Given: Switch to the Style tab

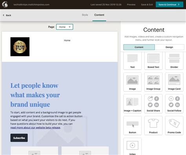Looking at the screenshot, I should 85,15.
